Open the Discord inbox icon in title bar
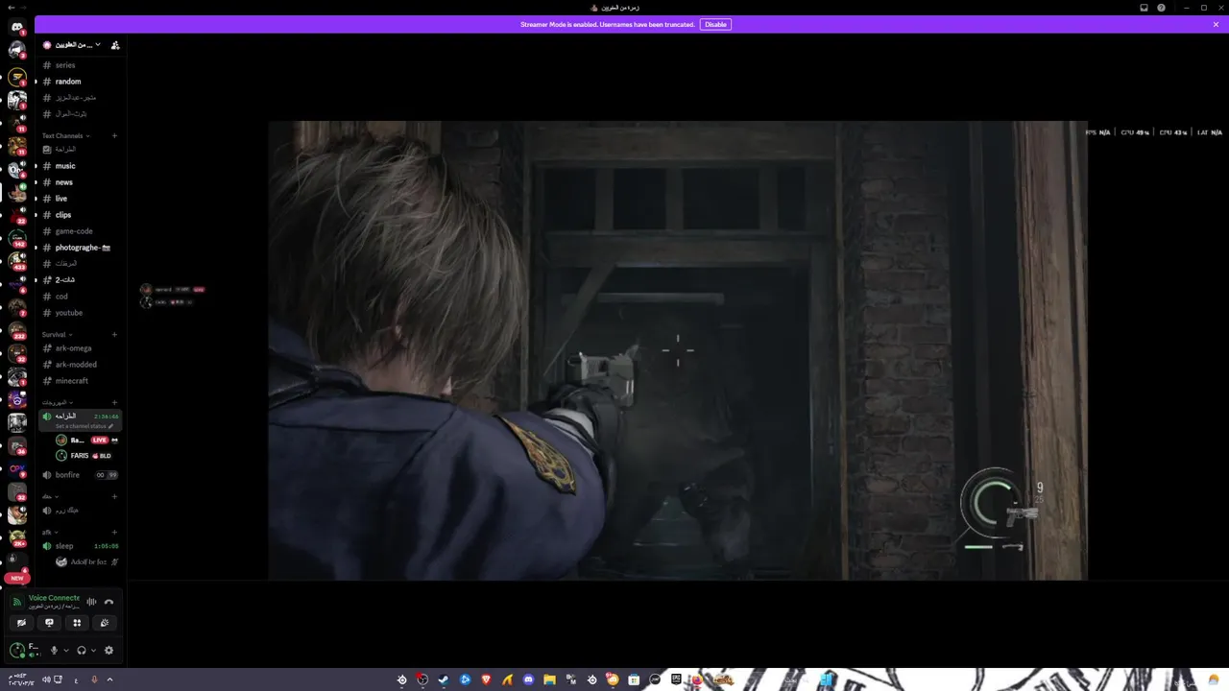This screenshot has height=691, width=1229. (x=1144, y=8)
